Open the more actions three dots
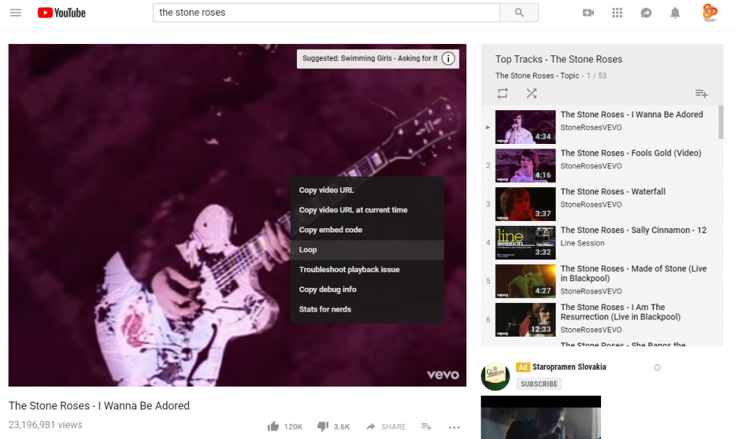The width and height of the screenshot is (738, 439). click(454, 427)
